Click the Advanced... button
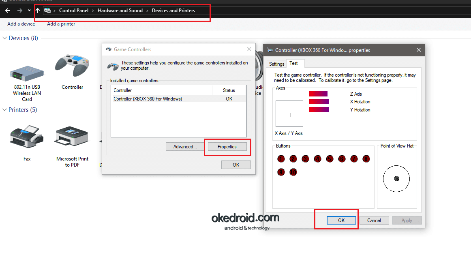Screen dimensions: 471x259 [185, 147]
